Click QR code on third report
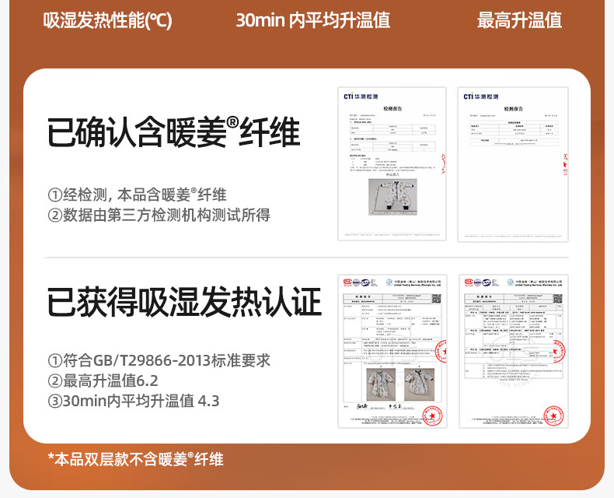Viewport: 614px width, 498px height. pyautogui.click(x=437, y=299)
